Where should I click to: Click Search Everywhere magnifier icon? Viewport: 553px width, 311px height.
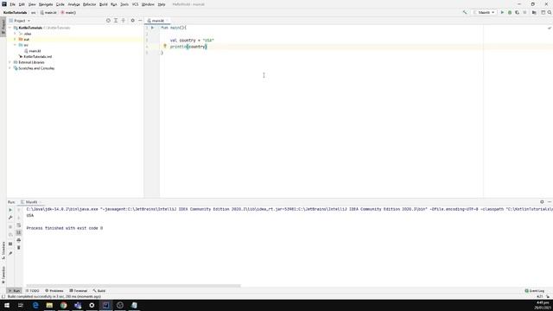550,12
